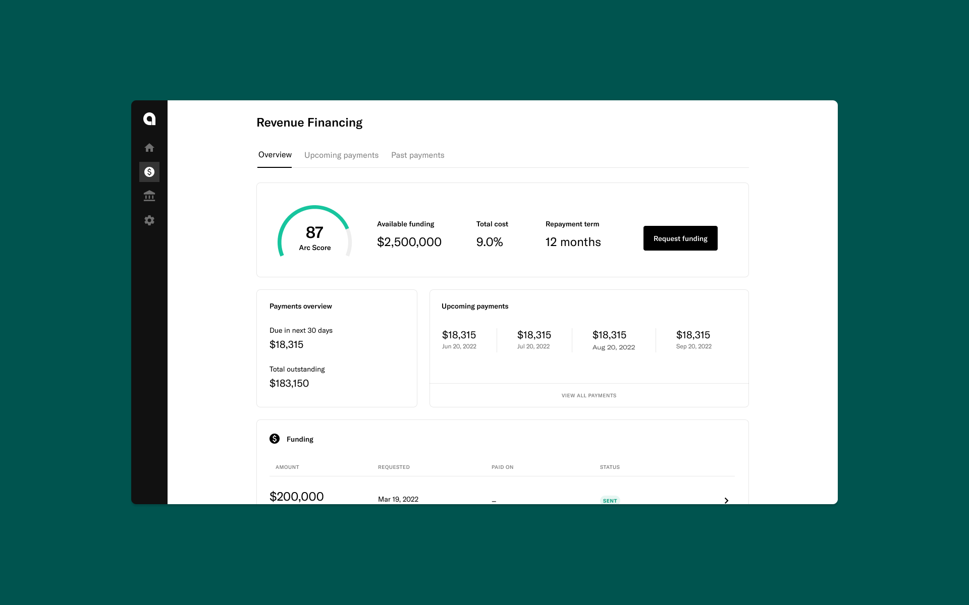
Task: Switch to the Overview tab
Action: 275,155
